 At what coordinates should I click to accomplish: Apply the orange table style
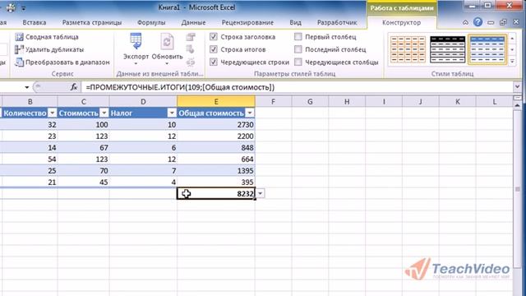[x=408, y=49]
